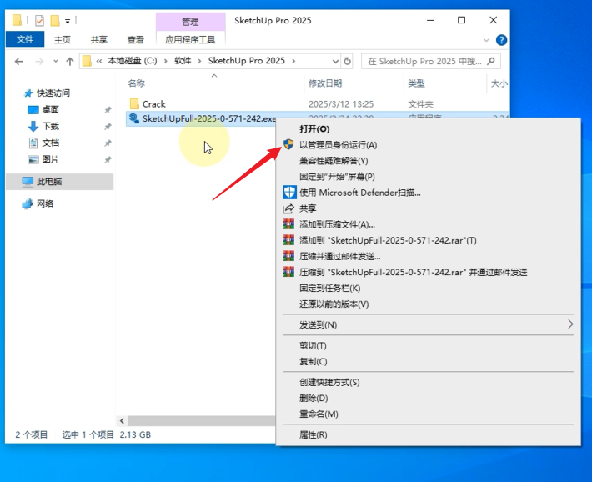Click the 下载 download arrow icon

tap(33, 126)
